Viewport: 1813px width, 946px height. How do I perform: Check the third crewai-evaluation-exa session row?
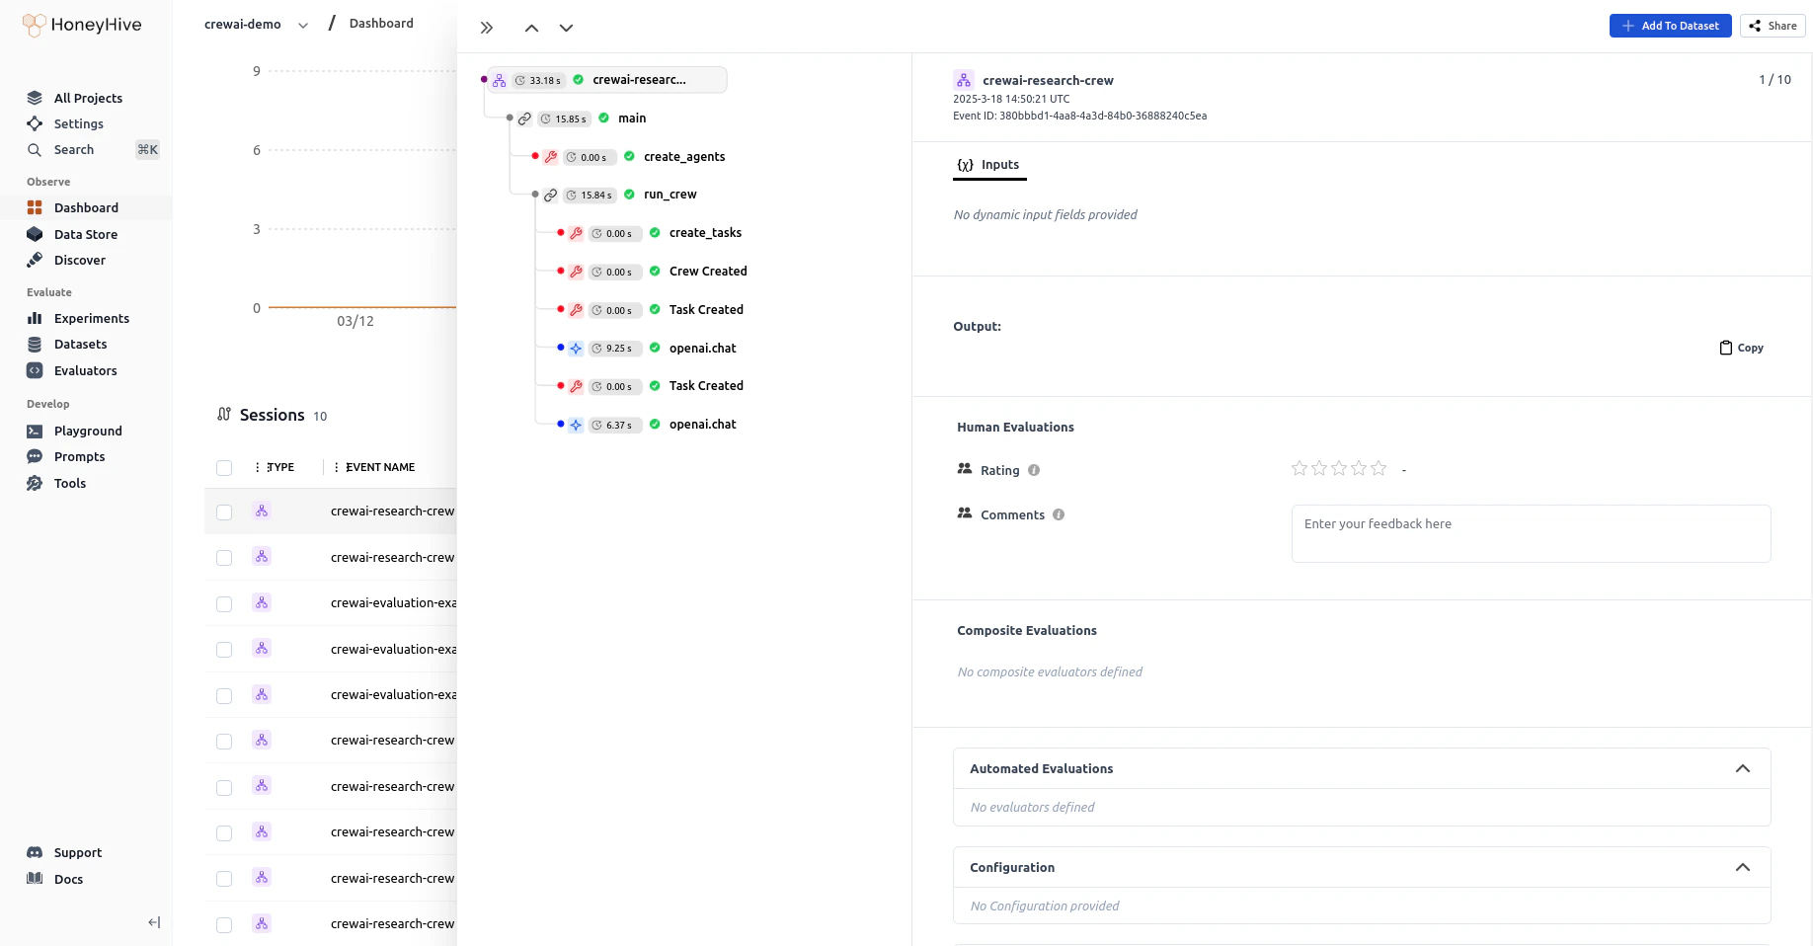224,696
